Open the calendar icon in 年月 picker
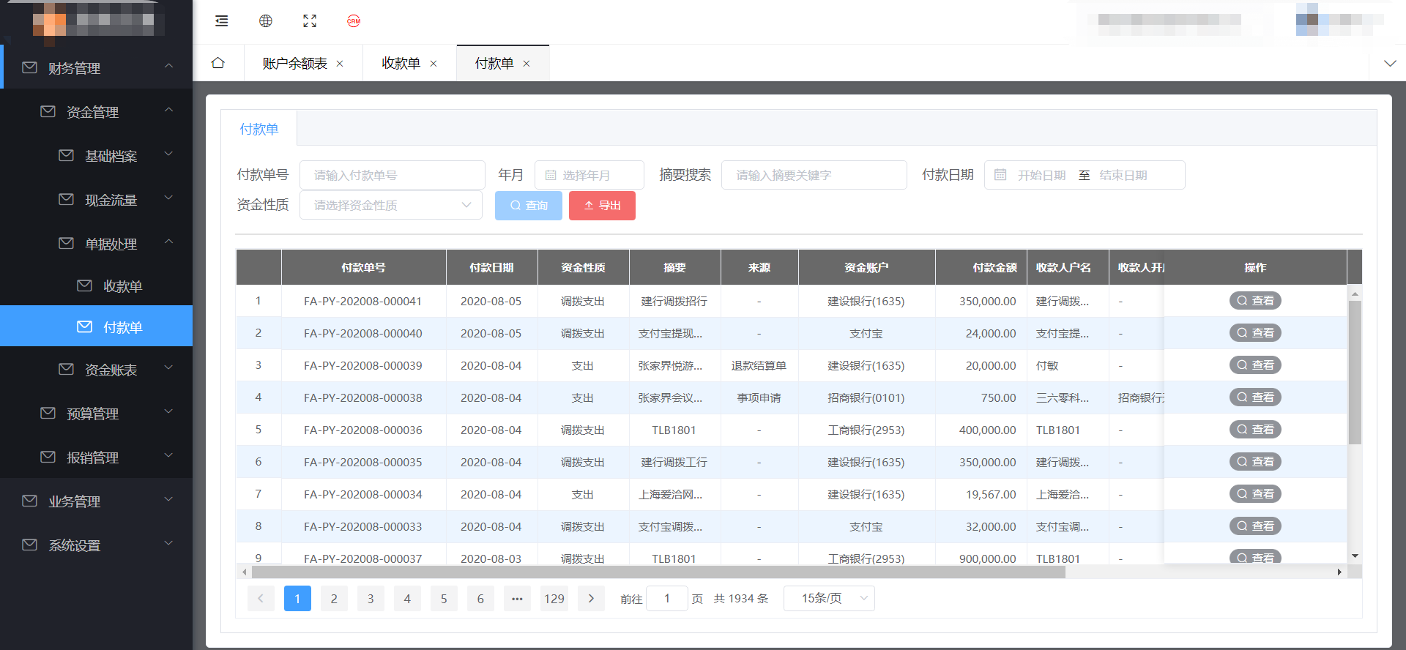The image size is (1406, 650). (551, 176)
